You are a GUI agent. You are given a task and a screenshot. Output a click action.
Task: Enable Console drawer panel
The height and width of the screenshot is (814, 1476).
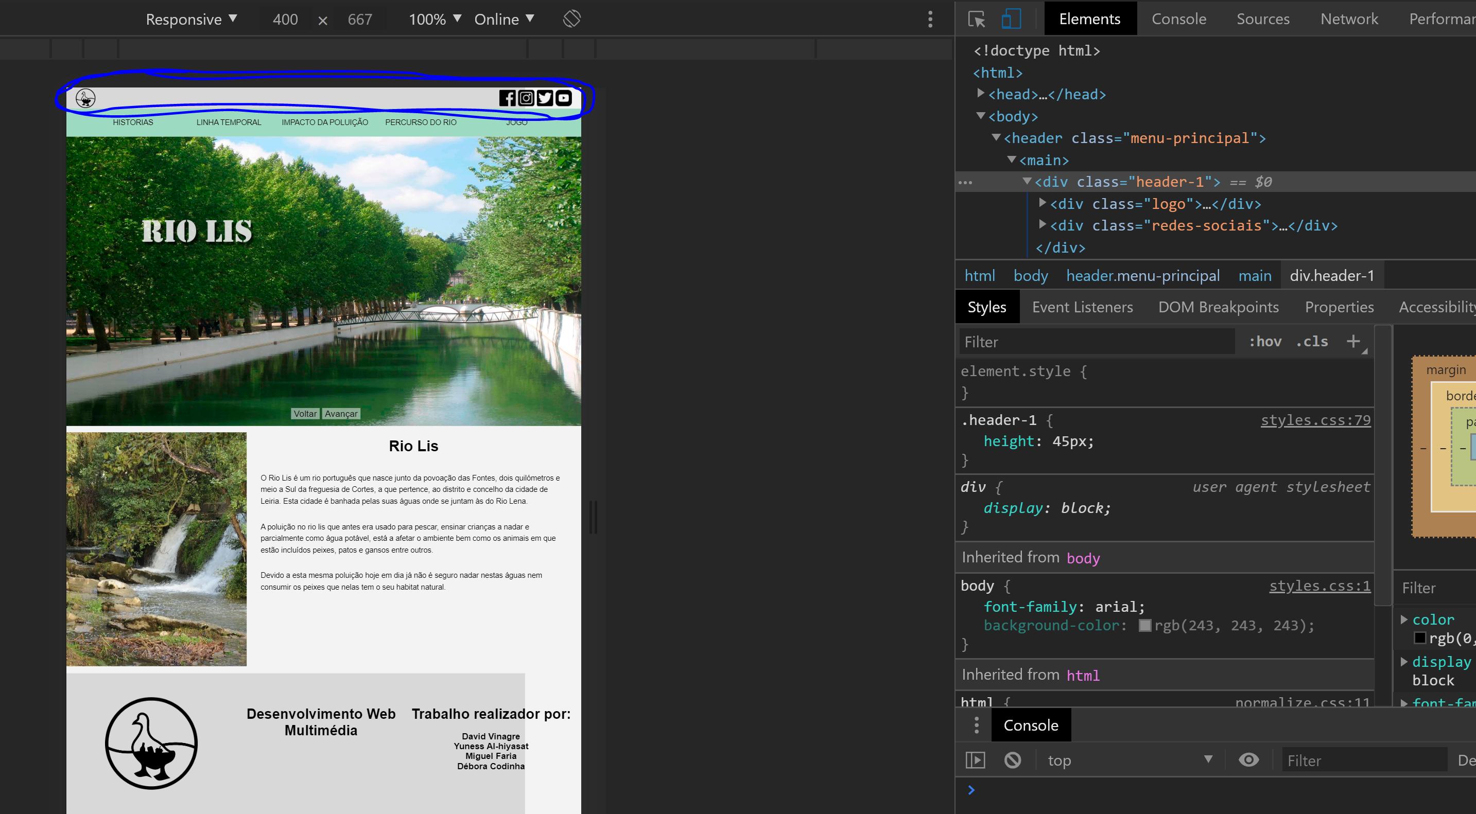1031,724
